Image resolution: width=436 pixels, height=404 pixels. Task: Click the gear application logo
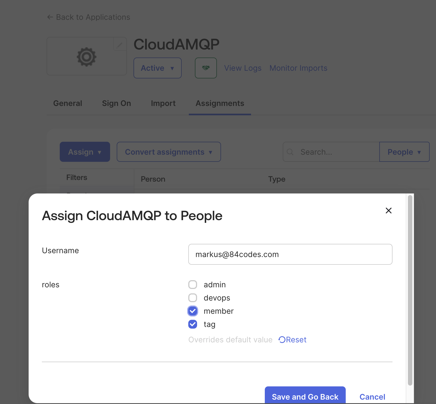[86, 57]
